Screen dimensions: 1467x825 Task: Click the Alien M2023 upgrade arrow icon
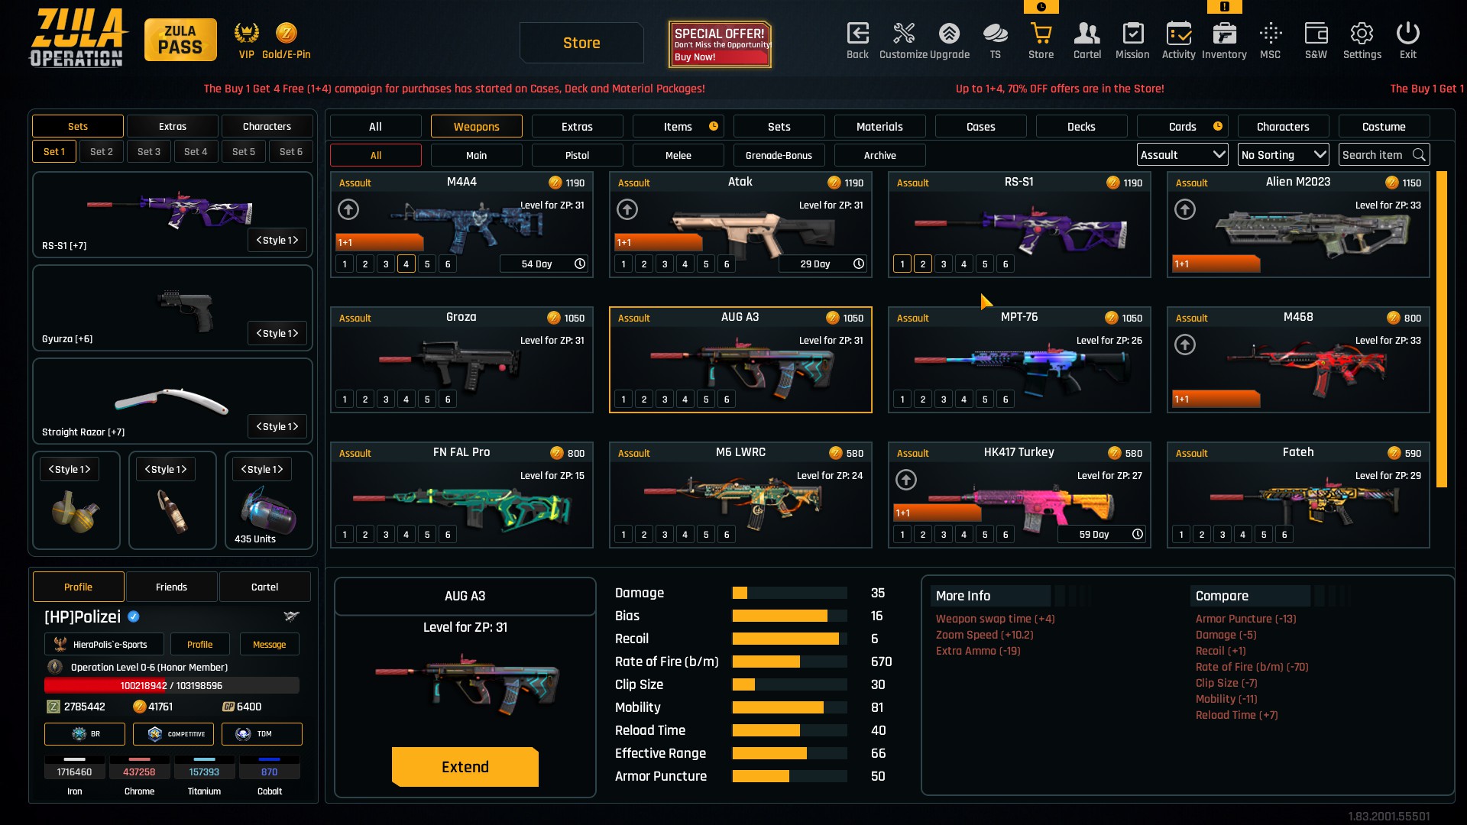pos(1185,209)
